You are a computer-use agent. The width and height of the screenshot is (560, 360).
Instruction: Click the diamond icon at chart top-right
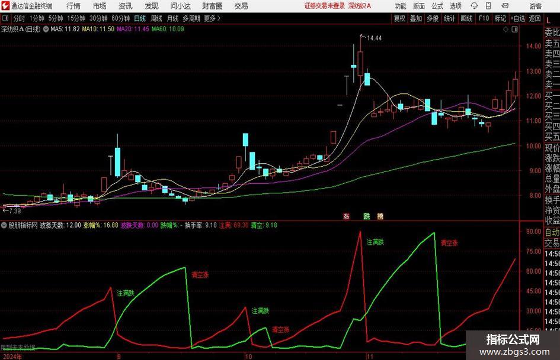(x=505, y=30)
